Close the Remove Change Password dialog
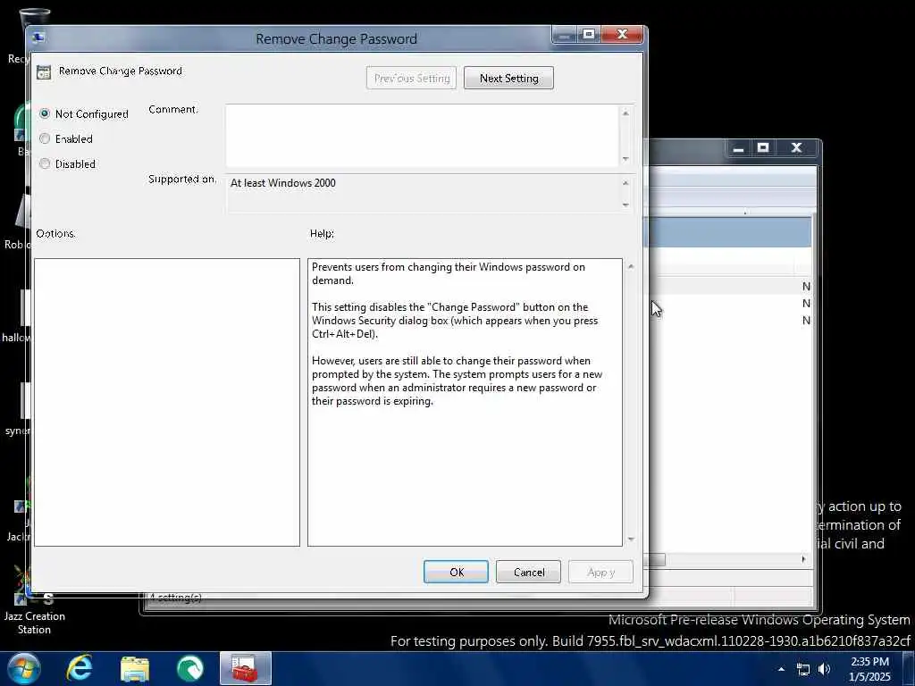The height and width of the screenshot is (686, 915). coord(622,35)
